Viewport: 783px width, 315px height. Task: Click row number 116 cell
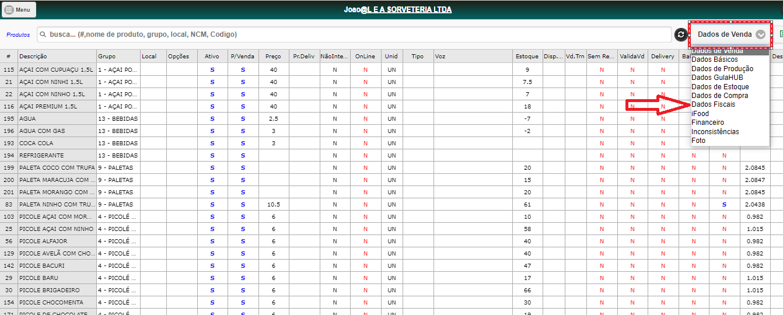(x=9, y=107)
